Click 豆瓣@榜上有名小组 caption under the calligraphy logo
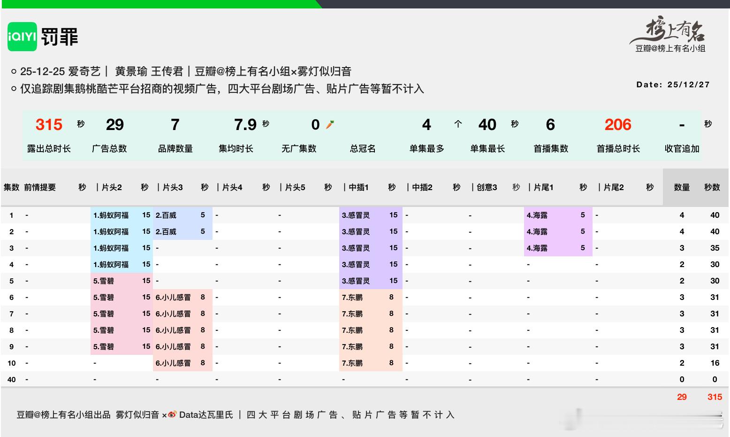This screenshot has height=437, width=730. coord(670,48)
